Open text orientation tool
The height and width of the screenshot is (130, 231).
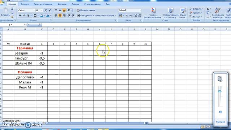pyautogui.click(x=69, y=10)
